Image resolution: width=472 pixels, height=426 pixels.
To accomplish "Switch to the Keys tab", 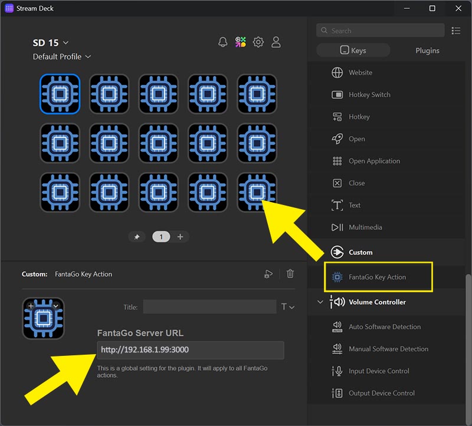I will 353,50.
